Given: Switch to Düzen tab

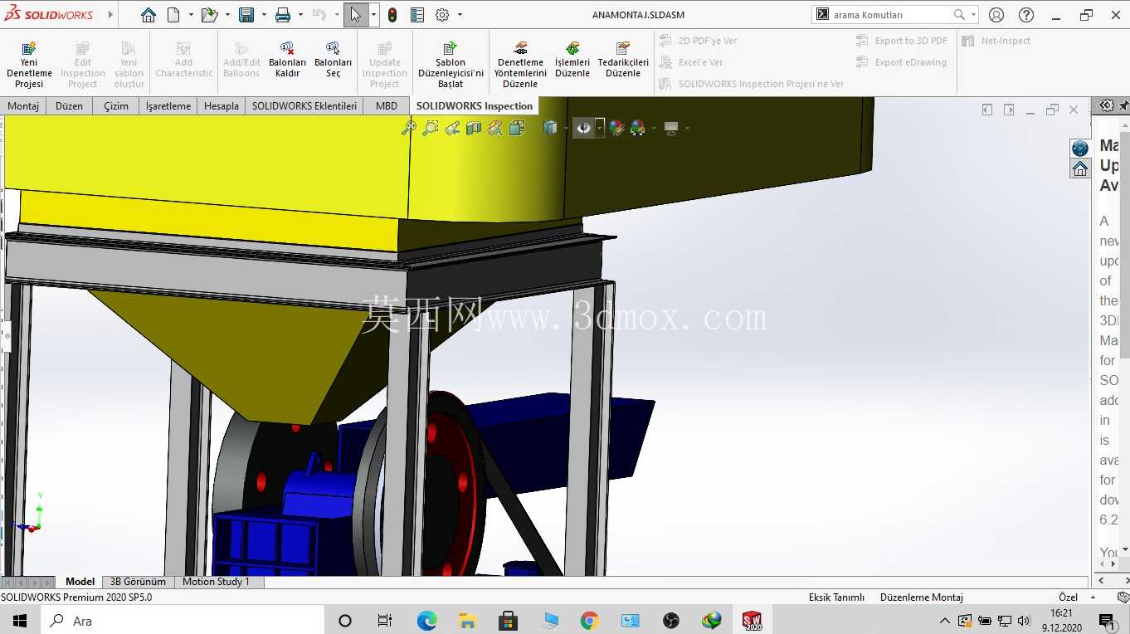Looking at the screenshot, I should 69,105.
